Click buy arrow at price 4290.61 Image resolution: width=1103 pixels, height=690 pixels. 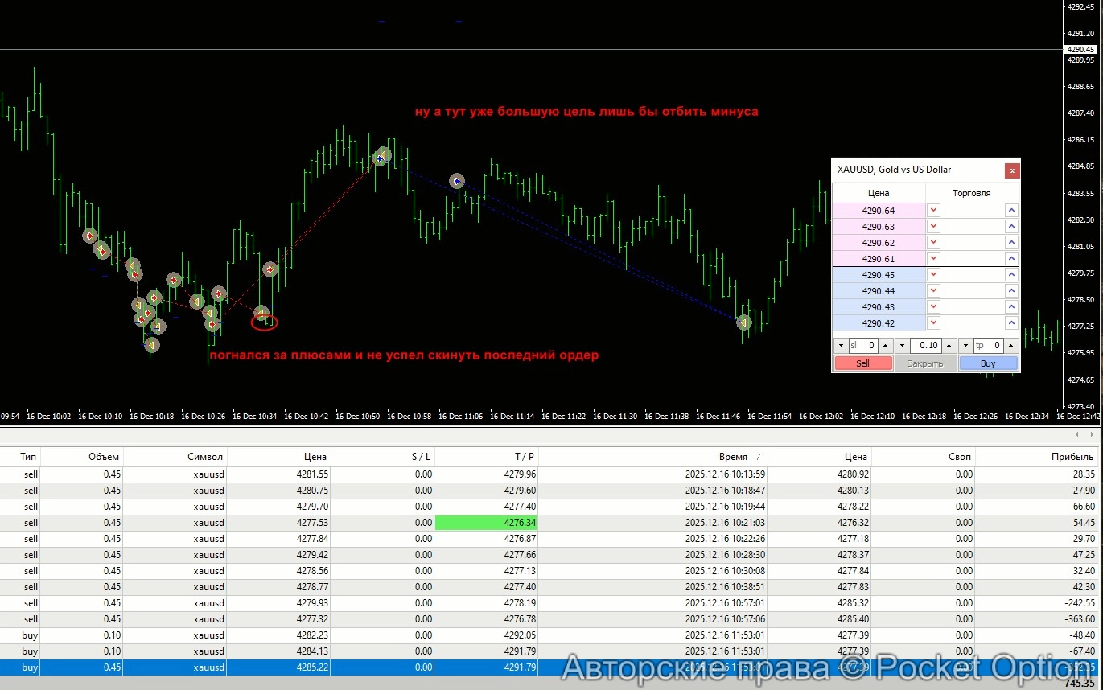1011,259
